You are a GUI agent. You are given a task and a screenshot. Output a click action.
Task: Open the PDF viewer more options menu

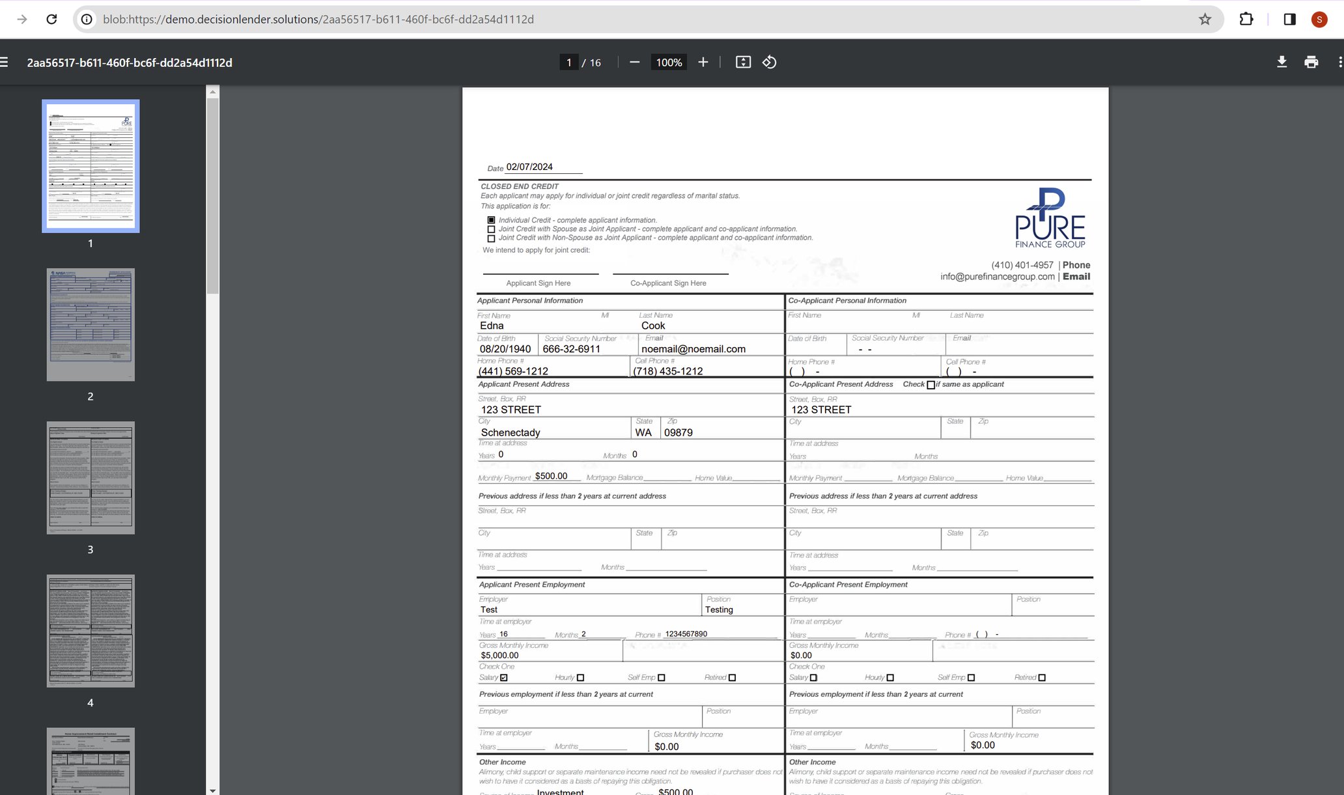[x=1339, y=62]
